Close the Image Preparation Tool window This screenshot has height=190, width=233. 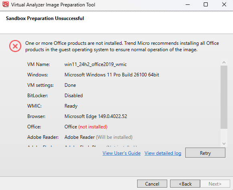click(224, 4)
